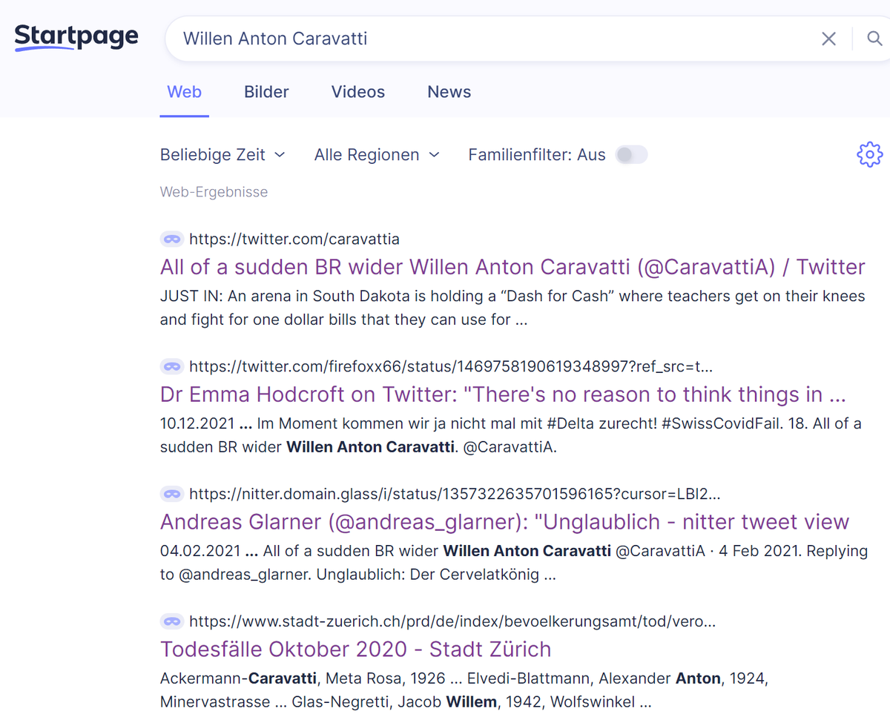Expand the Alle Regionen dropdown

[377, 155]
